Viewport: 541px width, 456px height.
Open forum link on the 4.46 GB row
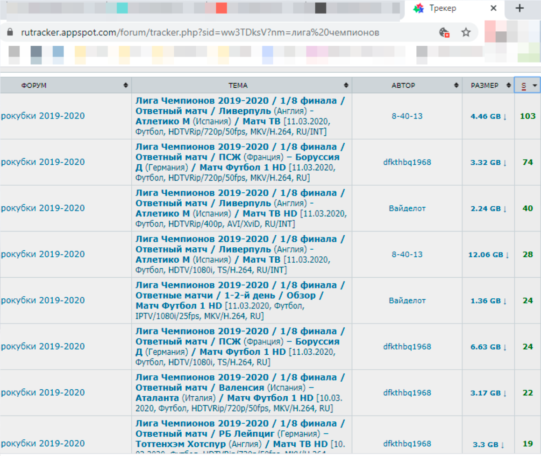pyautogui.click(x=43, y=116)
